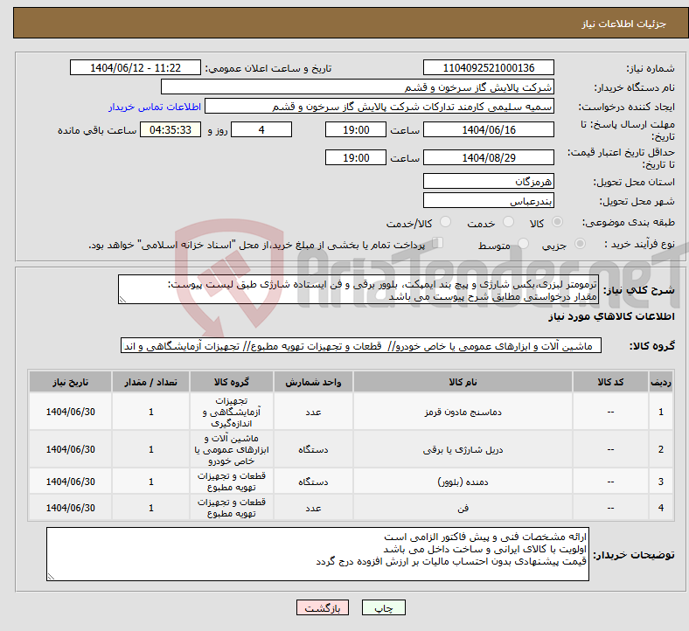Click the توضیحات خریدار text area
Viewport: 689px width, 631px height.
pyautogui.click(x=317, y=555)
